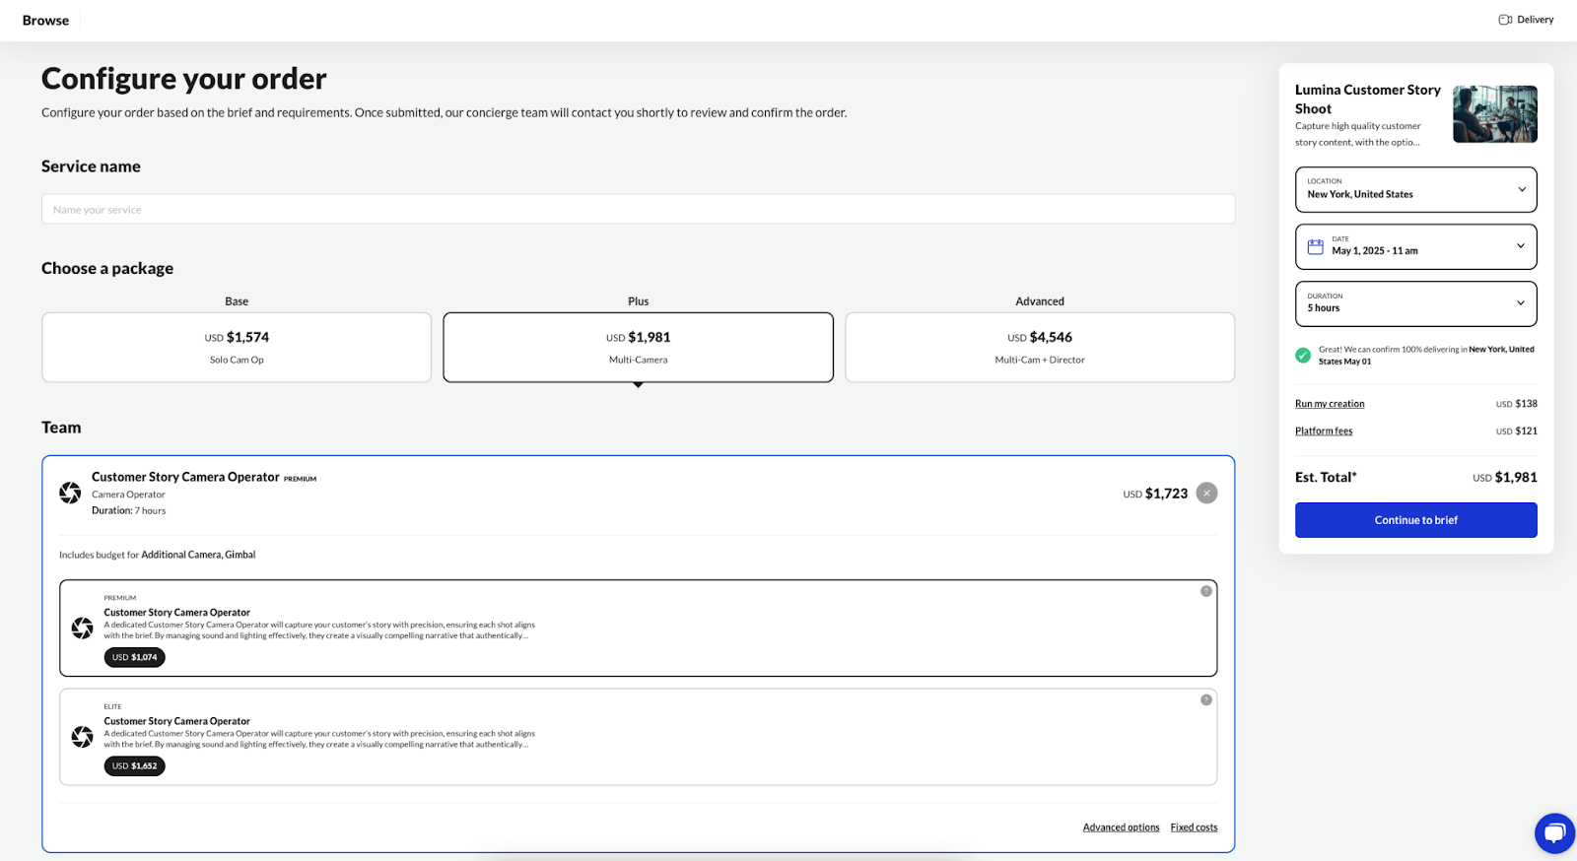
Task: Click the Delivery icon in top bar
Action: point(1505,20)
